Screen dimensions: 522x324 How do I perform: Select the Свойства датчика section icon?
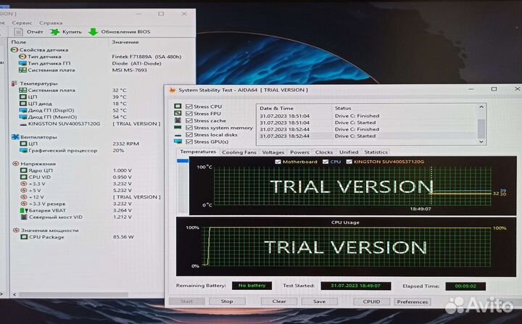point(14,49)
